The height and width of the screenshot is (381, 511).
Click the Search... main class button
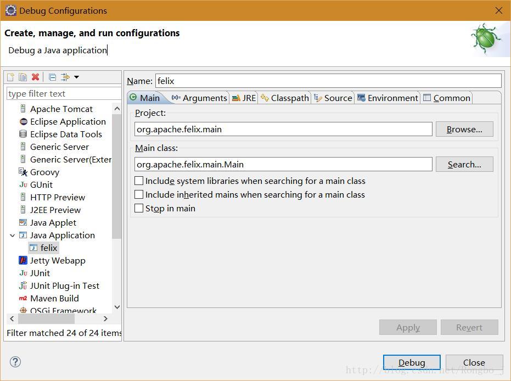pos(464,165)
